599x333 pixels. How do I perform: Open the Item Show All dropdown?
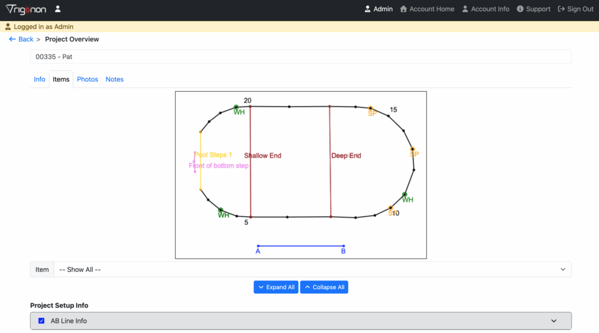312,269
